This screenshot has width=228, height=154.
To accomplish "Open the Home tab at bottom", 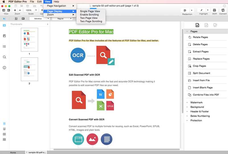I will [13, 152].
